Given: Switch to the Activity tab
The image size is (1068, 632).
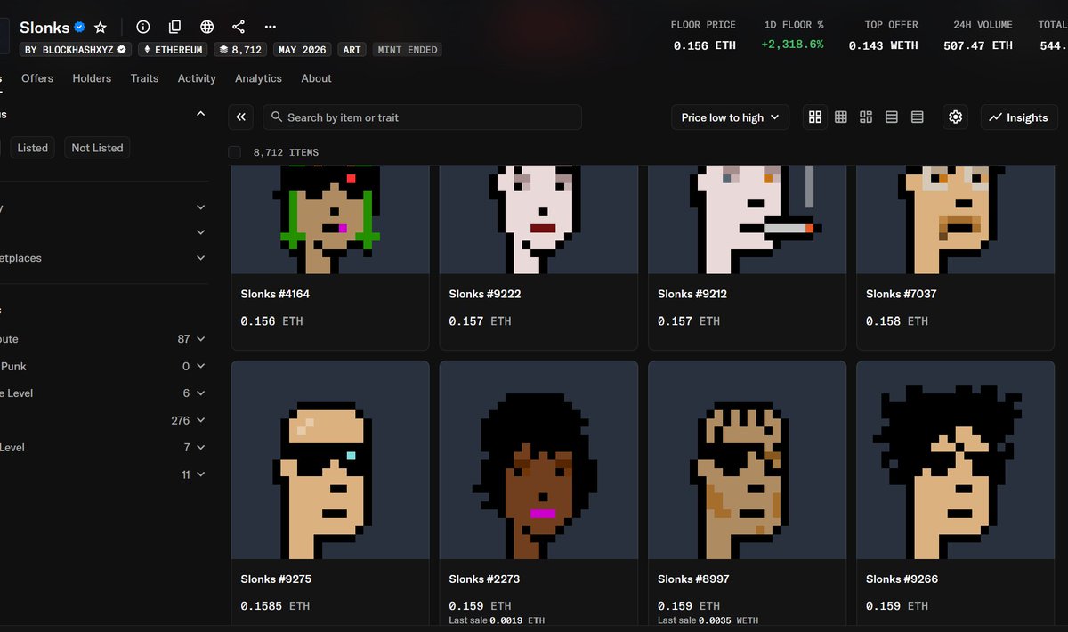Looking at the screenshot, I should [197, 78].
